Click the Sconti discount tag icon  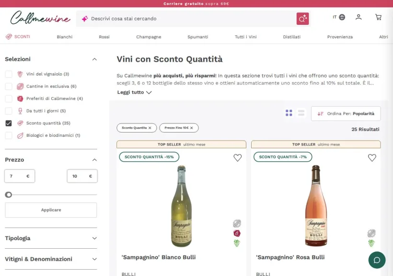point(9,37)
